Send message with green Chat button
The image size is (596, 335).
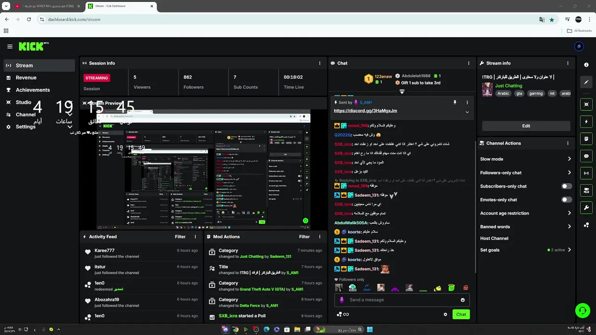click(461, 315)
